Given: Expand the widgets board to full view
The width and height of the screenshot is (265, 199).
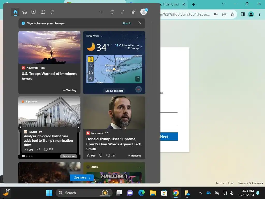Looking at the screenshot, I should [123, 12].
